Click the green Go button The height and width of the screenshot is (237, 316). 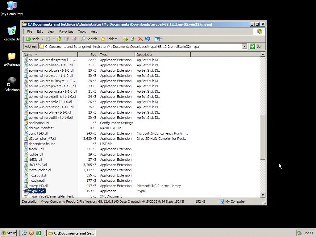[x=255, y=46]
